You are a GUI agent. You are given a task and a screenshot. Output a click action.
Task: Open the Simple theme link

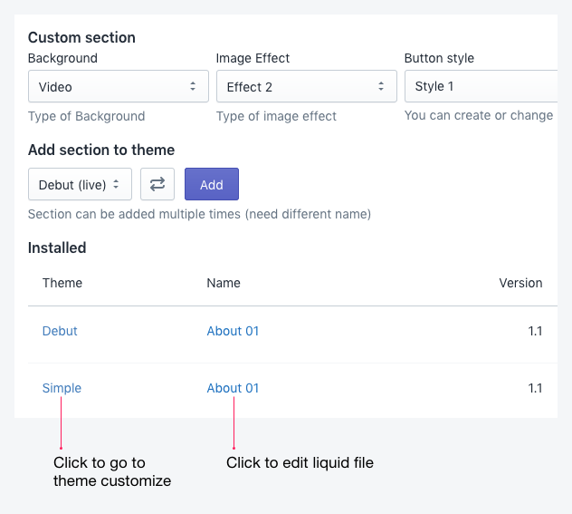point(62,388)
